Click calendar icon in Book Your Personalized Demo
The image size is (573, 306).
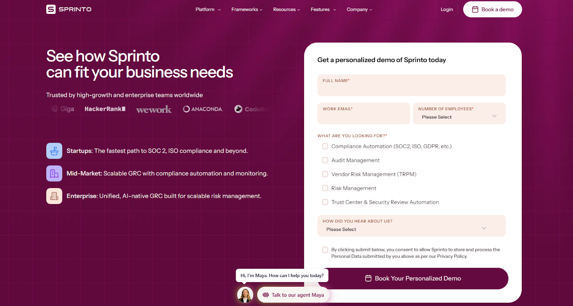(x=368, y=278)
